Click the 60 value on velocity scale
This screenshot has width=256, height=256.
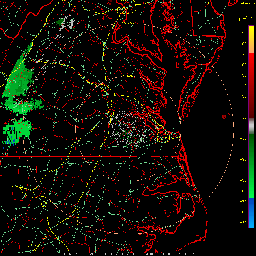point(244,65)
